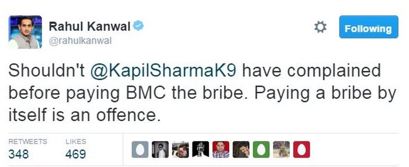
Task: Open the gear settings icon beside Following
Action: click(320, 27)
